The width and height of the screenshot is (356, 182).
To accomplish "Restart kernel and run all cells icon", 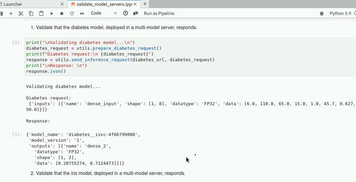I will pyautogui.click(x=82, y=14).
